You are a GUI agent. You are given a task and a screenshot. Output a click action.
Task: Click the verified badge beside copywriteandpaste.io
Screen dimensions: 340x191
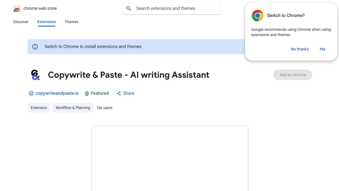(31, 93)
